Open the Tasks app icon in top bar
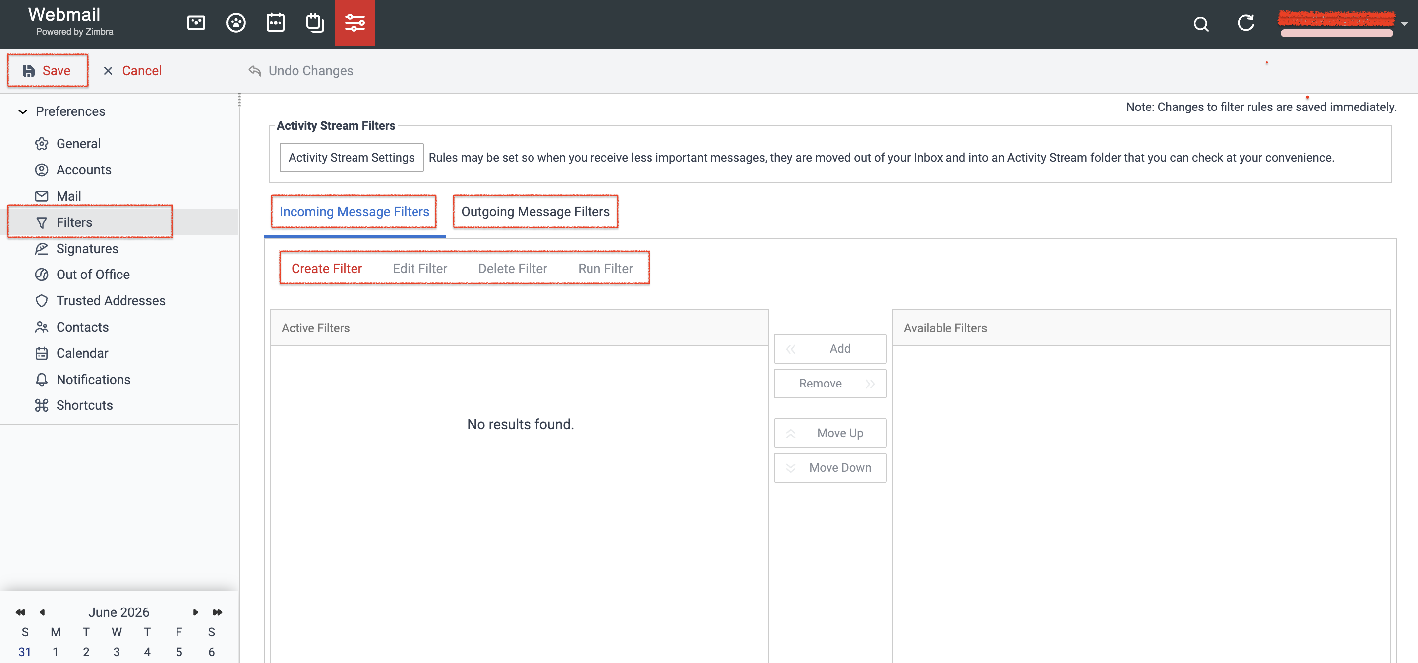Screen dimensions: 1418x663 [x=315, y=23]
